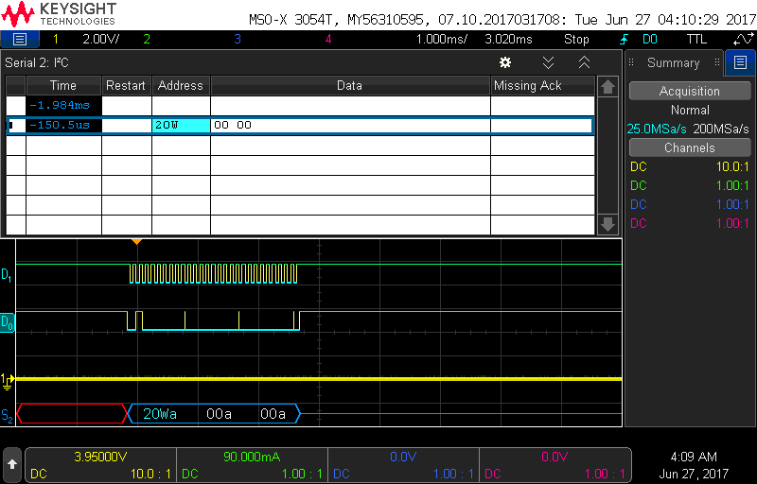Click the waveform intensity icon at top right

pos(744,39)
